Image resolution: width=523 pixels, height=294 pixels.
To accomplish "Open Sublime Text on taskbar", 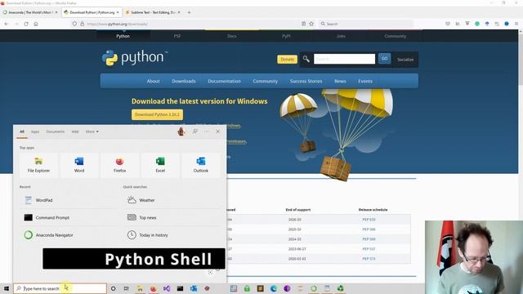I will pos(260,288).
